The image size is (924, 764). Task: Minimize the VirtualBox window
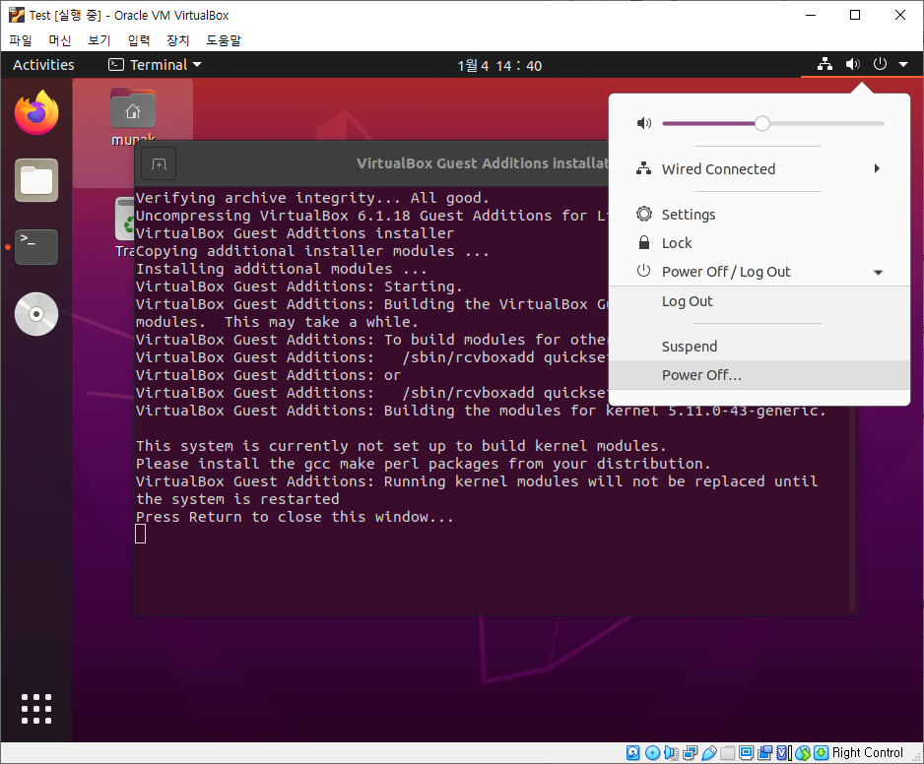coord(811,16)
